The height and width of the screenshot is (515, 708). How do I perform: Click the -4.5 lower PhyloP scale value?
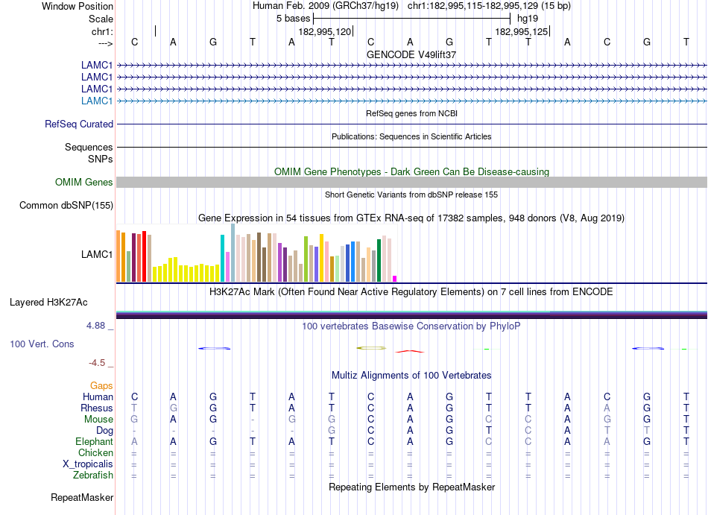(x=97, y=363)
